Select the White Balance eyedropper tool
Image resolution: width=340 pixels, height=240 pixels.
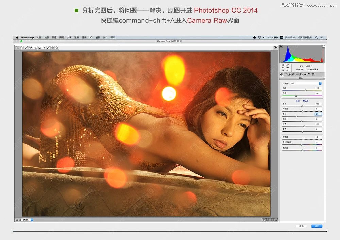[26, 48]
